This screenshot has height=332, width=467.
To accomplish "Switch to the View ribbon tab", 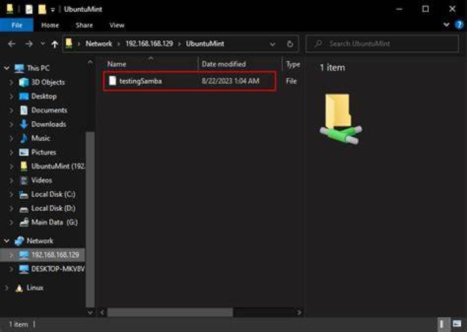I will click(117, 25).
